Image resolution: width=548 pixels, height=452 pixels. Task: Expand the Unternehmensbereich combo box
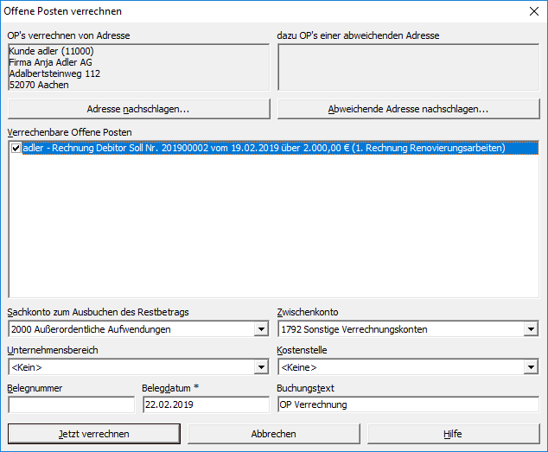(262, 367)
